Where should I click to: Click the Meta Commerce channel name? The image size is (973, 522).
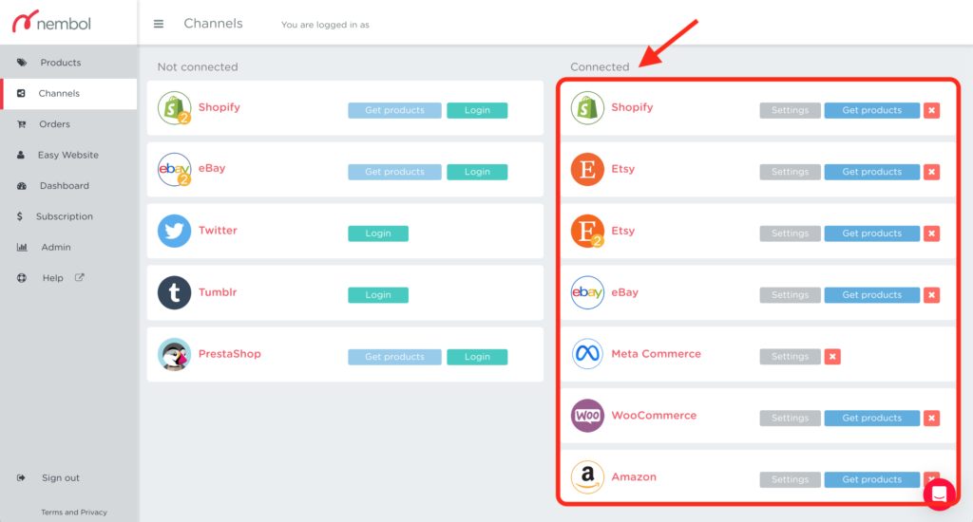656,354
